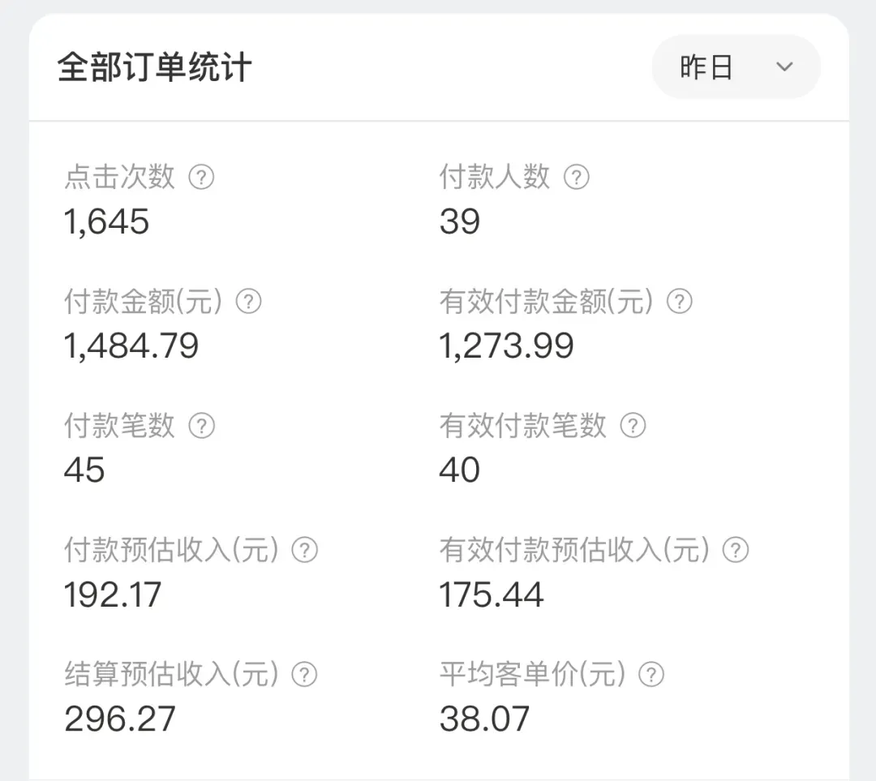The height and width of the screenshot is (781, 876).
Task: Click help icon next to 有效付款笔数
Action: click(x=633, y=426)
